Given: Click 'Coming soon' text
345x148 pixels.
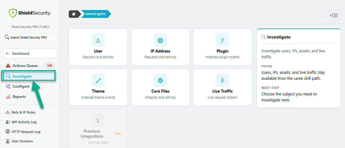Looking at the screenshot, I should click(98, 142).
